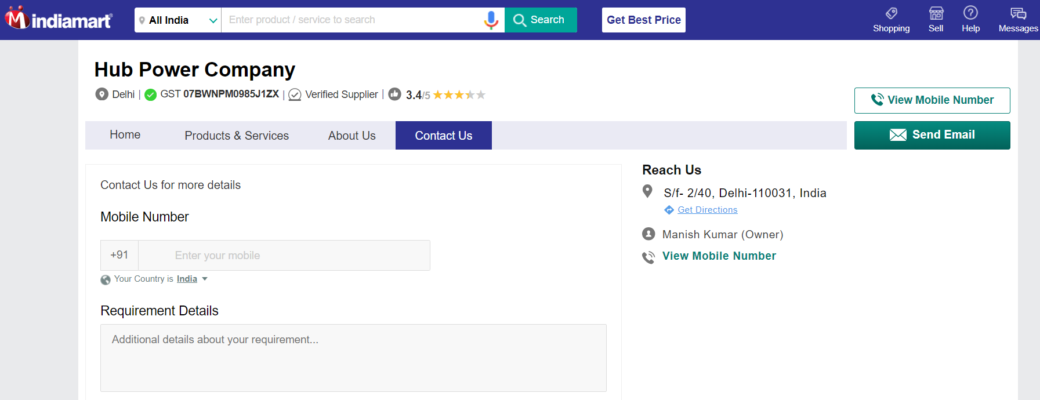Go to the About Us tab
The width and height of the screenshot is (1040, 400).
click(x=352, y=136)
